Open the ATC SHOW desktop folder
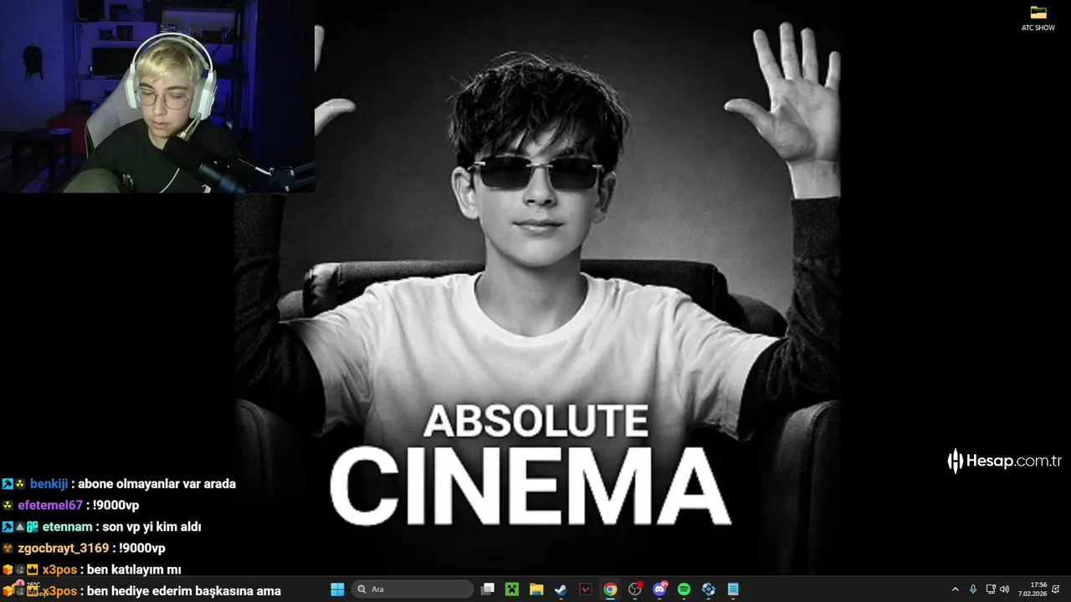Screen dimensions: 1071x602 [1038, 18]
